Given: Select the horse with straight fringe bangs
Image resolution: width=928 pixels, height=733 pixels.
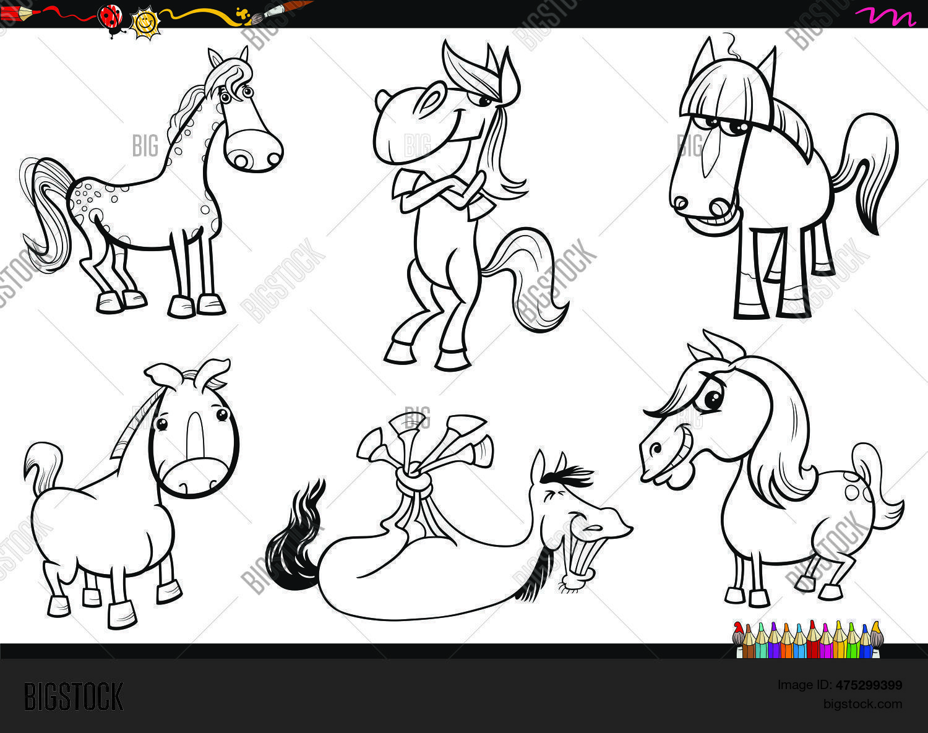Looking at the screenshot, I should pyautogui.click(x=773, y=179).
